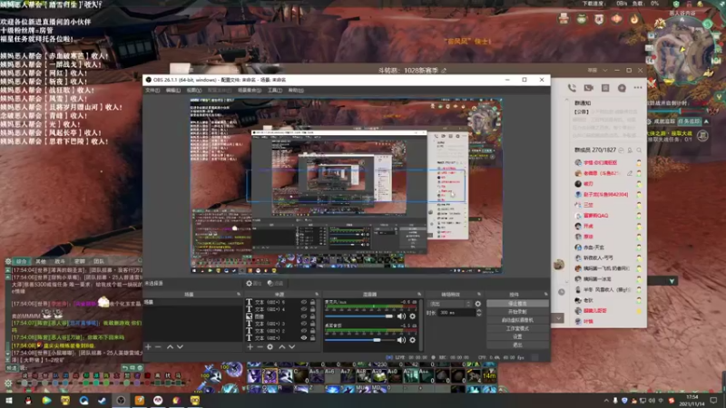
Task: Open the scene transition type dropdown
Action: point(450,304)
